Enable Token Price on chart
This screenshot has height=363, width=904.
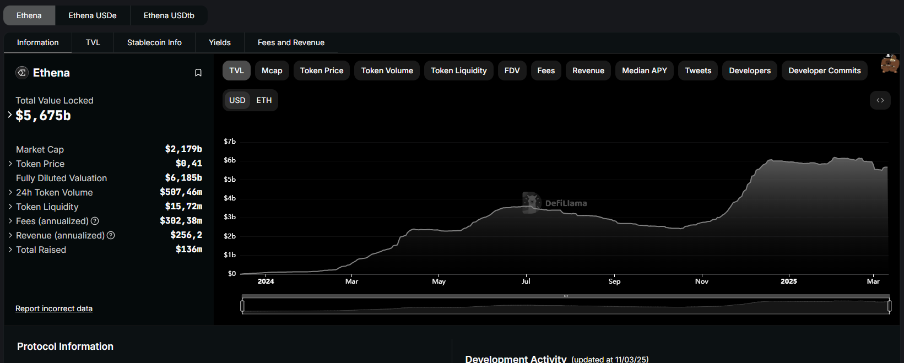pyautogui.click(x=322, y=71)
